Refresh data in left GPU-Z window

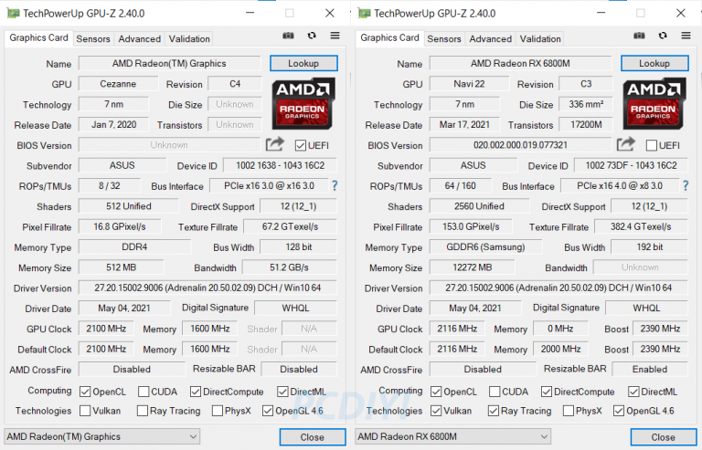[312, 36]
